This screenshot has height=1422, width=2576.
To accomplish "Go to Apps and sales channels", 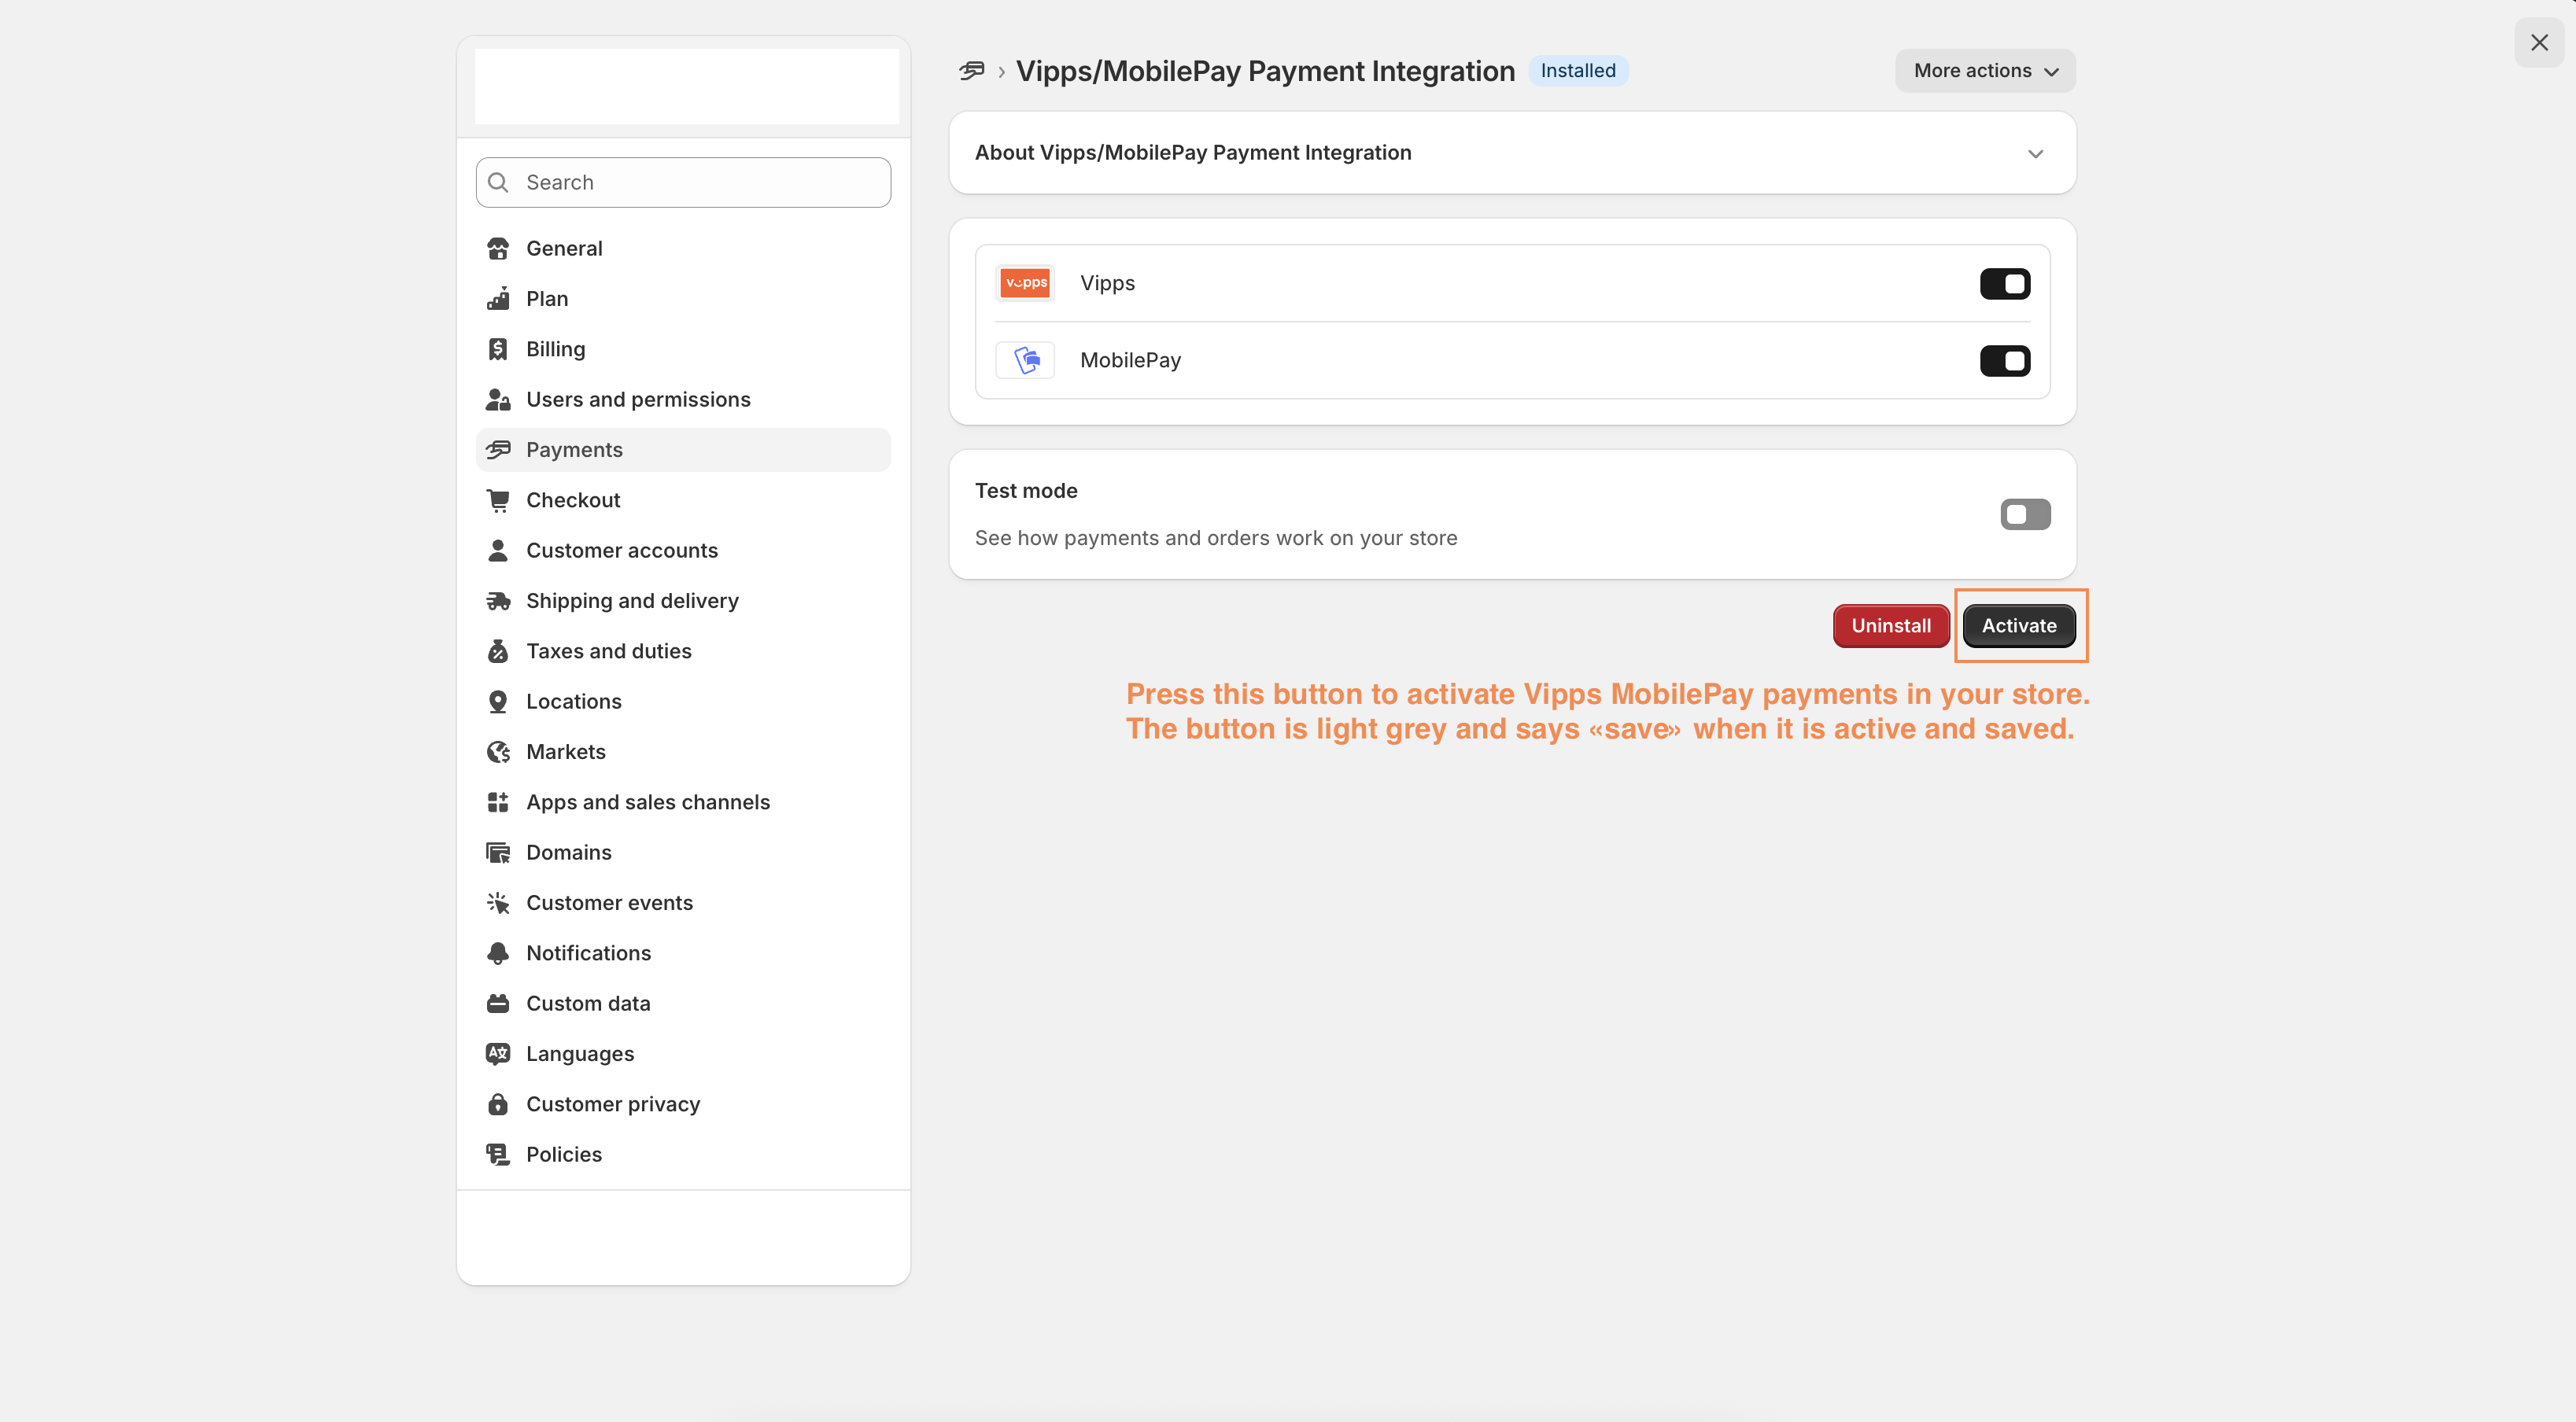I will (x=648, y=802).
